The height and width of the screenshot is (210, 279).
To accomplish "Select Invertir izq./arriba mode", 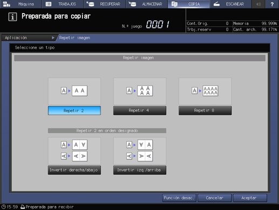I will [x=140, y=170].
